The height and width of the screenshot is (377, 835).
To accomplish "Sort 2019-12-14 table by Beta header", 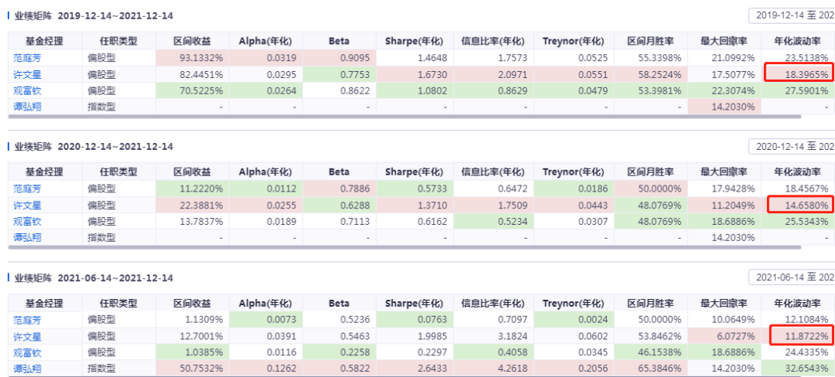I will coord(339,41).
